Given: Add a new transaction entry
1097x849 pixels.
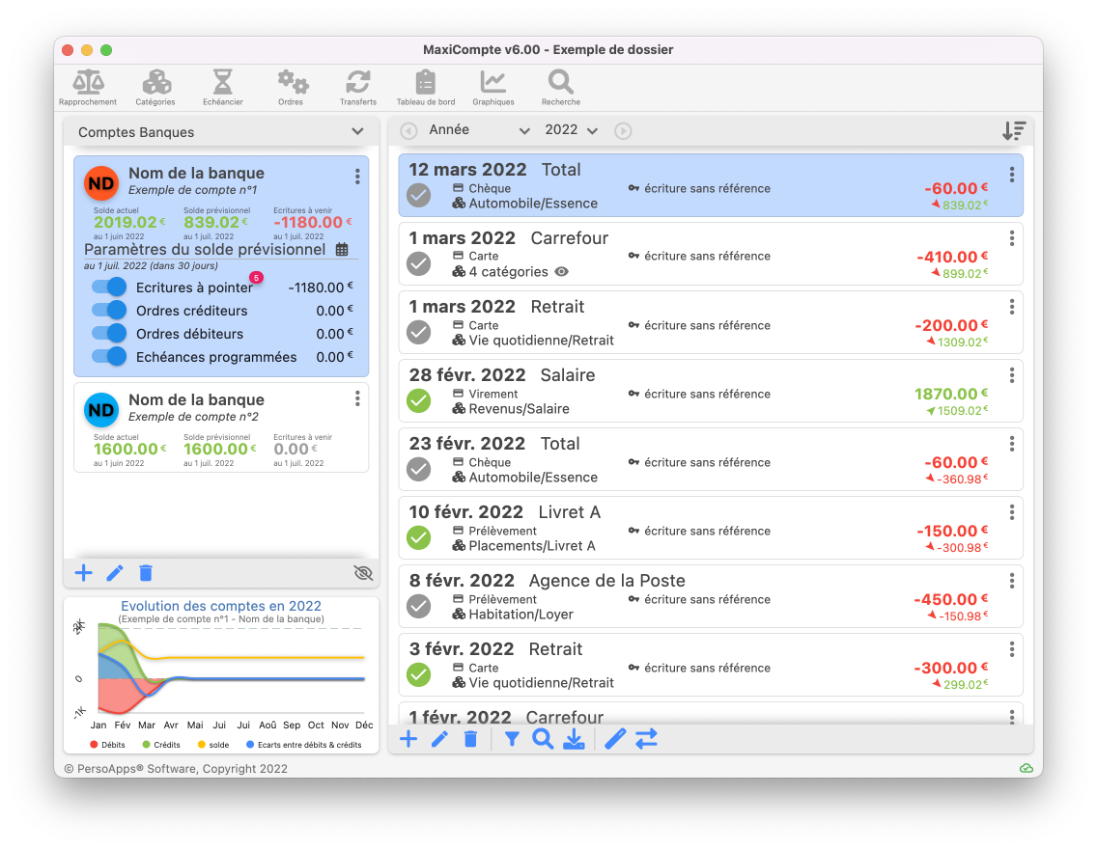Looking at the screenshot, I should [408, 739].
